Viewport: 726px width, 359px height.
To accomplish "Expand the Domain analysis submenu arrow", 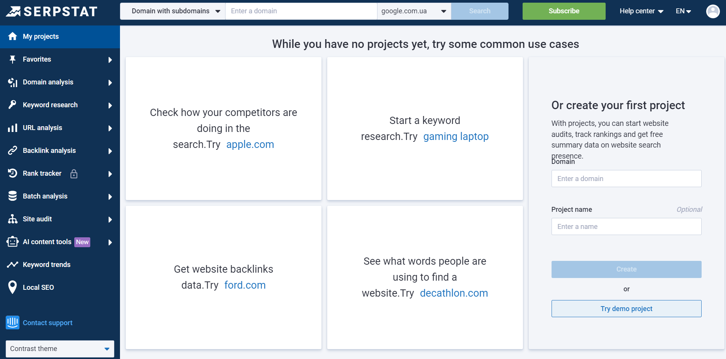I will coord(110,83).
